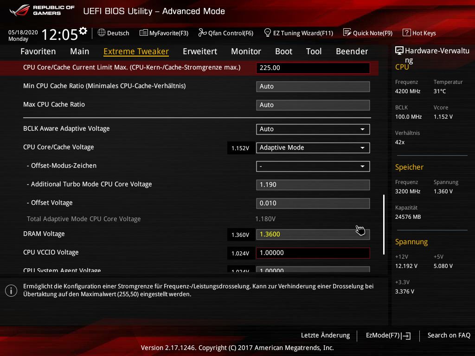Select the BCLK Aware Adaptive Voltage label
This screenshot has height=356, width=475.
(66, 129)
